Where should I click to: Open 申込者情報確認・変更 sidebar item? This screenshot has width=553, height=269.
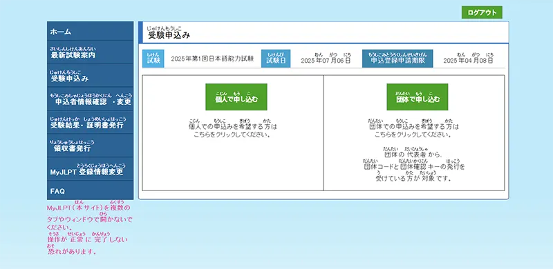coord(91,99)
